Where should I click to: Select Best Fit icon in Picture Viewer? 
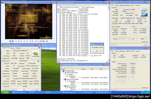(16, 41)
